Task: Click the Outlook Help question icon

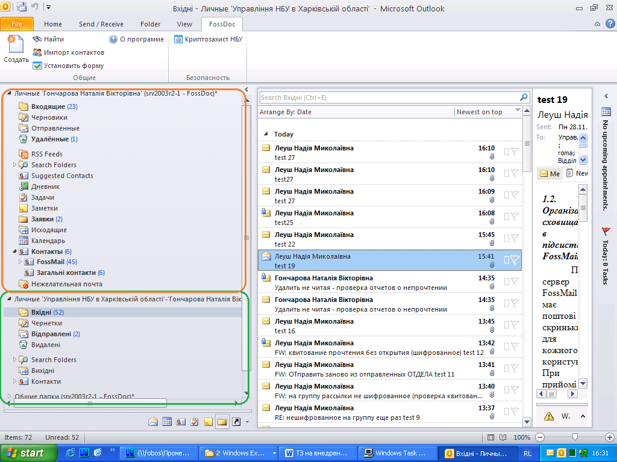Action: (610, 23)
